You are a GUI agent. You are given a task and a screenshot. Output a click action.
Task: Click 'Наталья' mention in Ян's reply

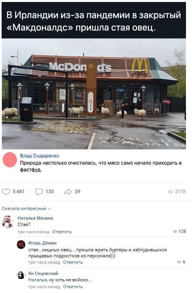pyautogui.click(x=38, y=280)
